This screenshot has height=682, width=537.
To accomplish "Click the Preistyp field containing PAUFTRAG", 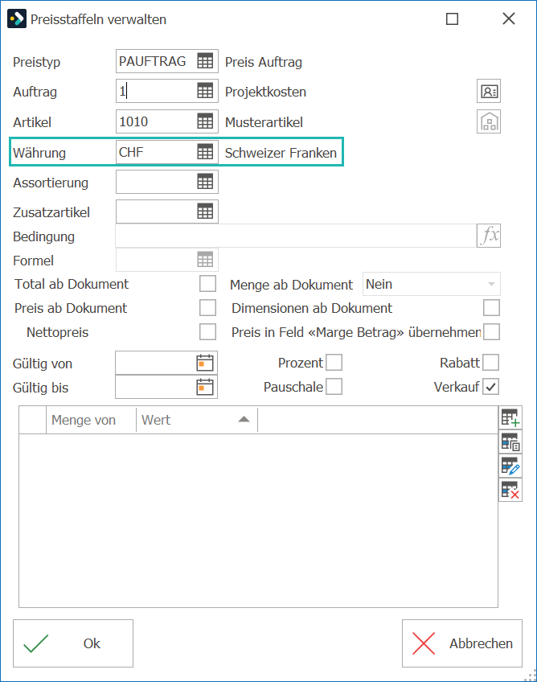I will [x=167, y=61].
